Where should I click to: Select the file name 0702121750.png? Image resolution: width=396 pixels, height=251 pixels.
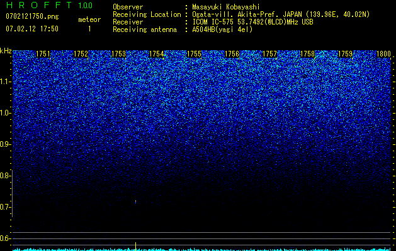pos(32,16)
